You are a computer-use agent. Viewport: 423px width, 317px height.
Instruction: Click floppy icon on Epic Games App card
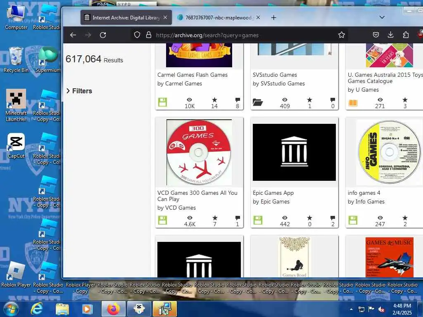point(258,220)
